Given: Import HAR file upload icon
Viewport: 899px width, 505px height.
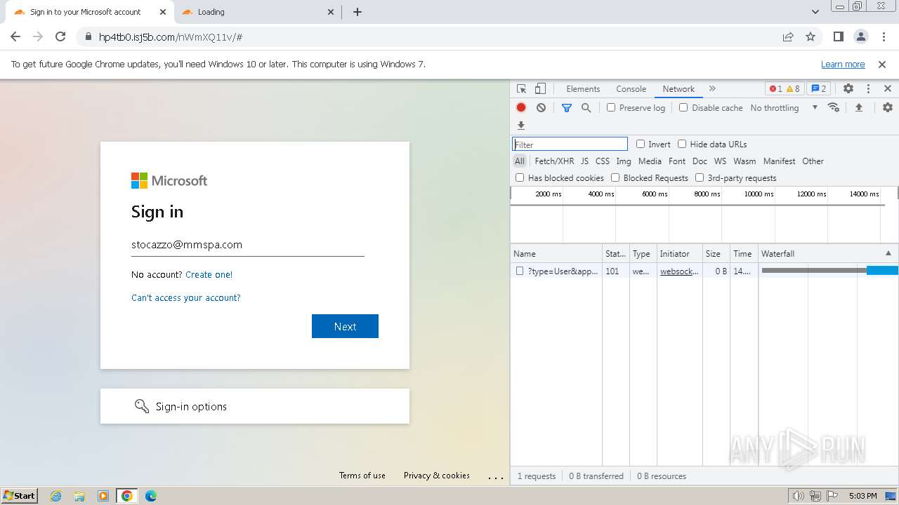Looking at the screenshot, I should pyautogui.click(x=858, y=107).
